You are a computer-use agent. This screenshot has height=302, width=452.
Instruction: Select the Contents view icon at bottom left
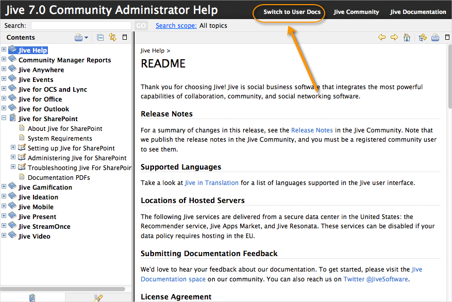[32, 297]
